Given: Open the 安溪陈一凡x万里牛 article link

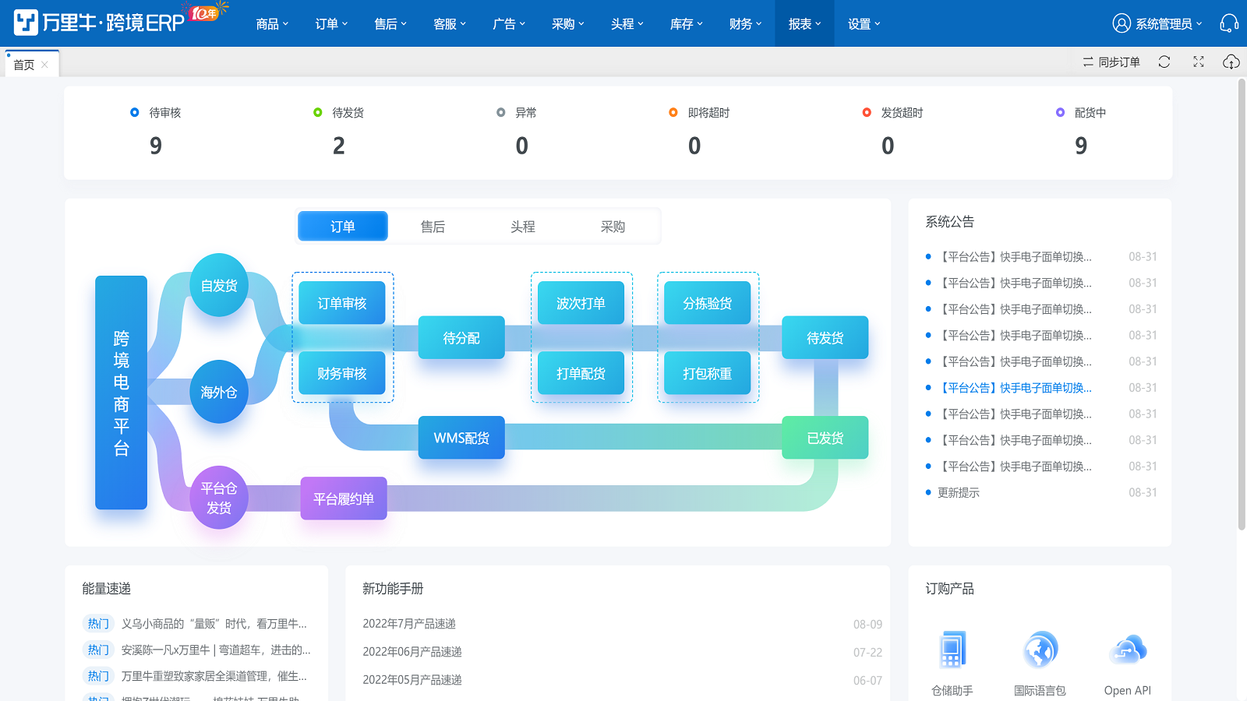Looking at the screenshot, I should [216, 650].
